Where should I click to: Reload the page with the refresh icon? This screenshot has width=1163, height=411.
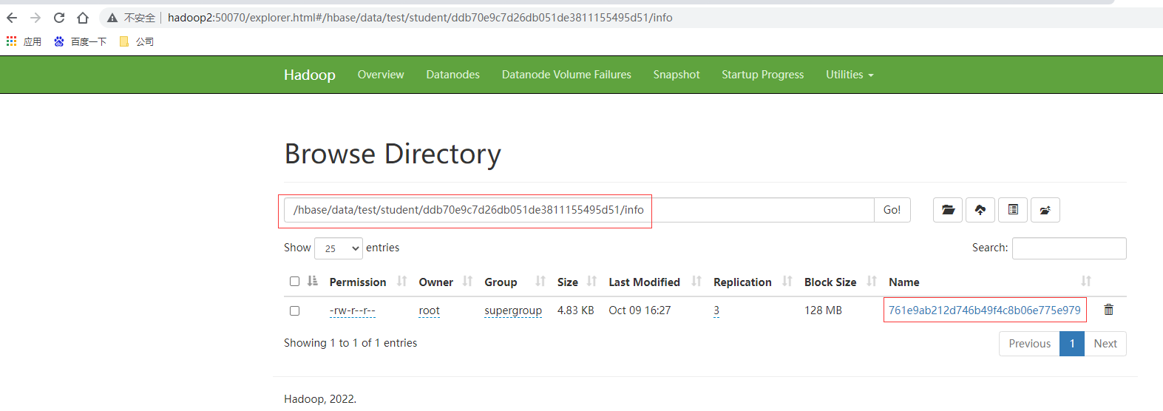59,18
